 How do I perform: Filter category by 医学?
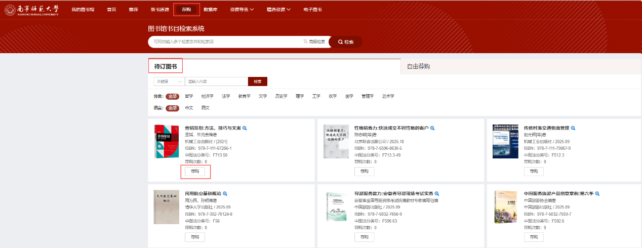pos(349,96)
